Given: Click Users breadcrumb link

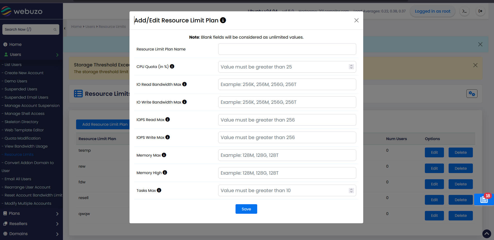Looking at the screenshot, I should [90, 27].
